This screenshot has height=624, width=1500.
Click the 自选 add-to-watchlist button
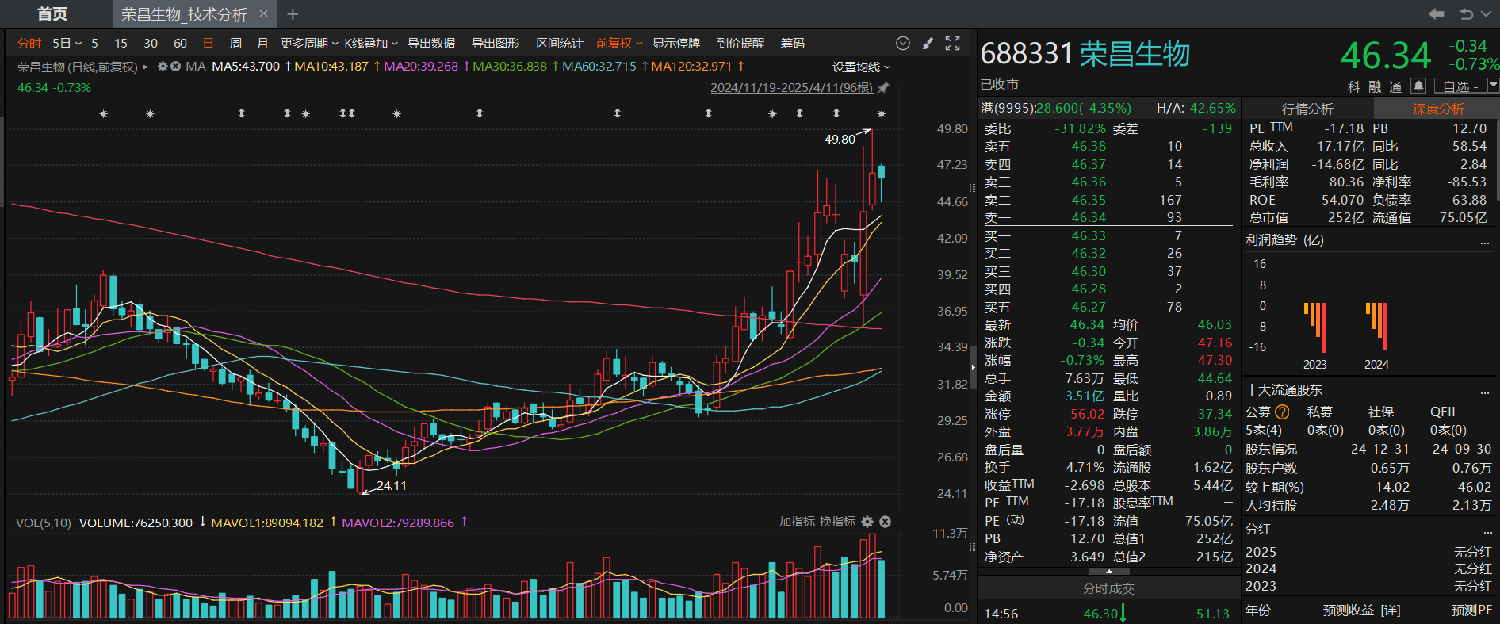point(1460,86)
